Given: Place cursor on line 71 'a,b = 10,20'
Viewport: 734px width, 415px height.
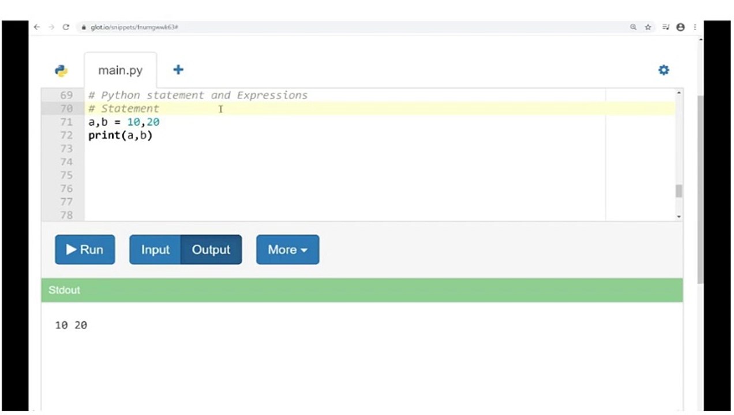Looking at the screenshot, I should pyautogui.click(x=123, y=122).
